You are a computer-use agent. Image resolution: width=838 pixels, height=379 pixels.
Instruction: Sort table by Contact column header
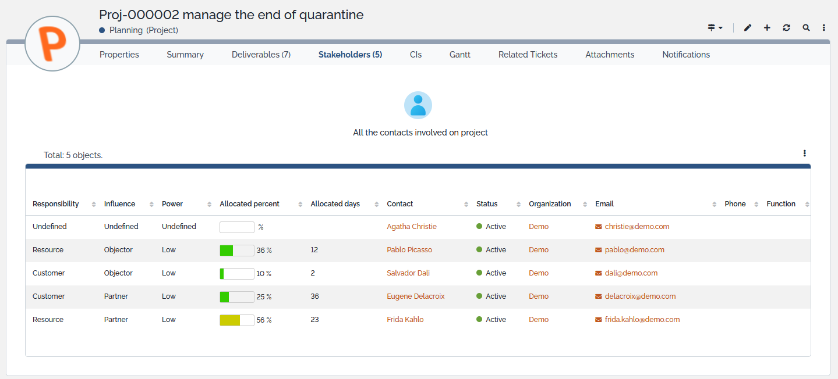400,204
